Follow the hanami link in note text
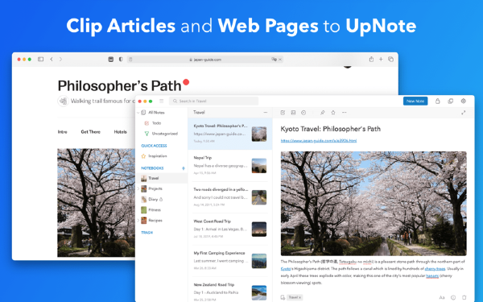This screenshot has width=483, height=302. tap(432, 275)
